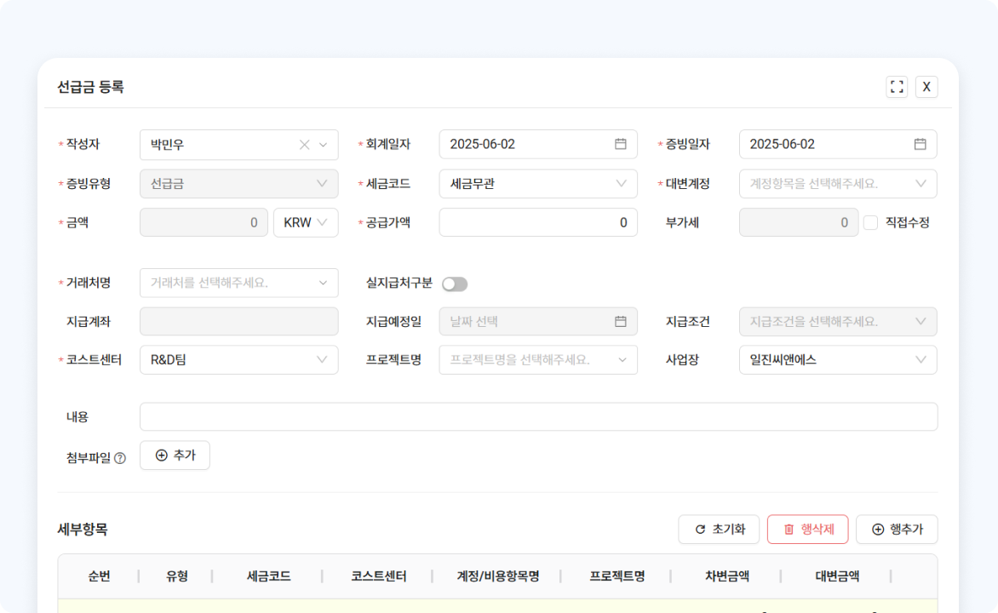Reset rows with the 초기화 button
This screenshot has width=998, height=613.
[x=720, y=530]
